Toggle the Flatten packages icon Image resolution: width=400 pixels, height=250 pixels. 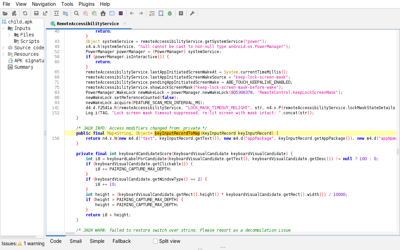[66, 14]
